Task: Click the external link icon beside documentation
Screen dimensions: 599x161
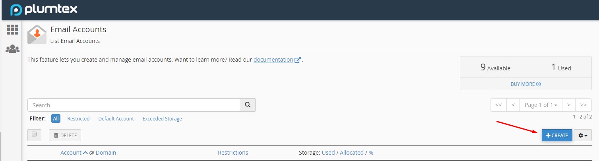Action: [x=298, y=60]
